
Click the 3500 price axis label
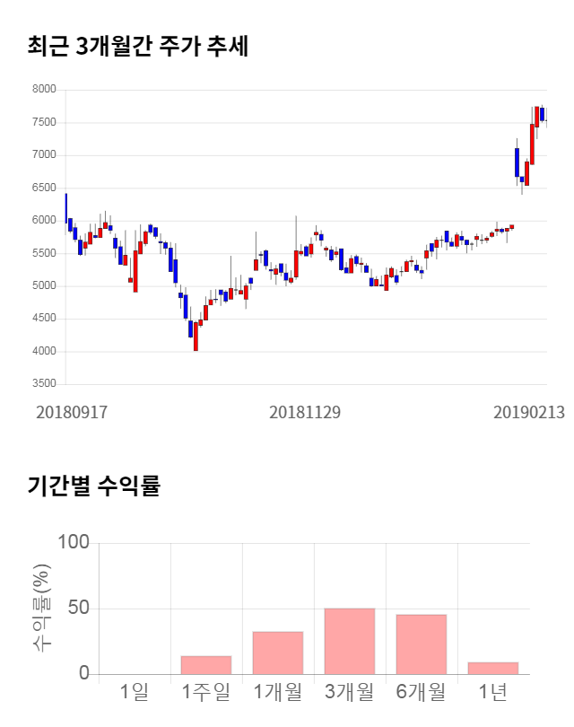pyautogui.click(x=44, y=384)
